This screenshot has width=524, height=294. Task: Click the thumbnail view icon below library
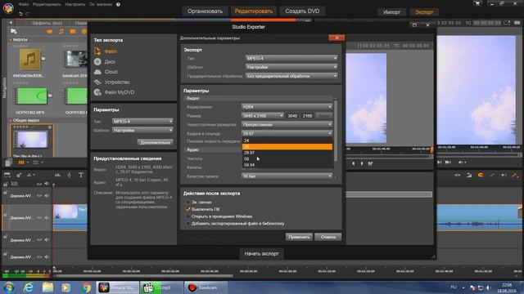(21, 163)
